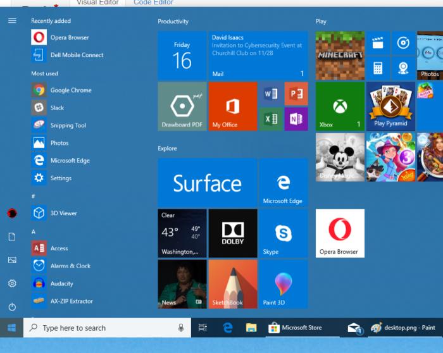Launch Word from the small Office tile
Image resolution: width=443 pixels, height=353 pixels.
click(271, 94)
